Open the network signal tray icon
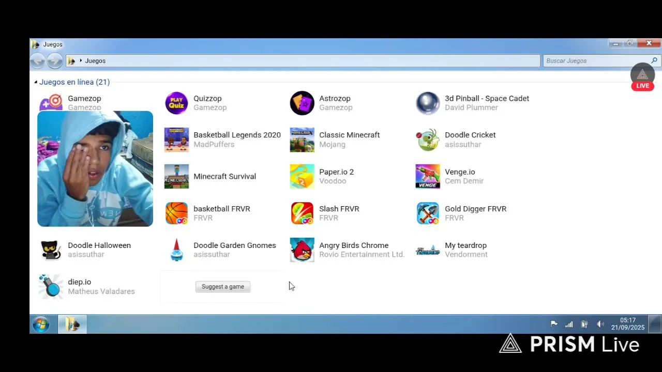 pyautogui.click(x=569, y=324)
